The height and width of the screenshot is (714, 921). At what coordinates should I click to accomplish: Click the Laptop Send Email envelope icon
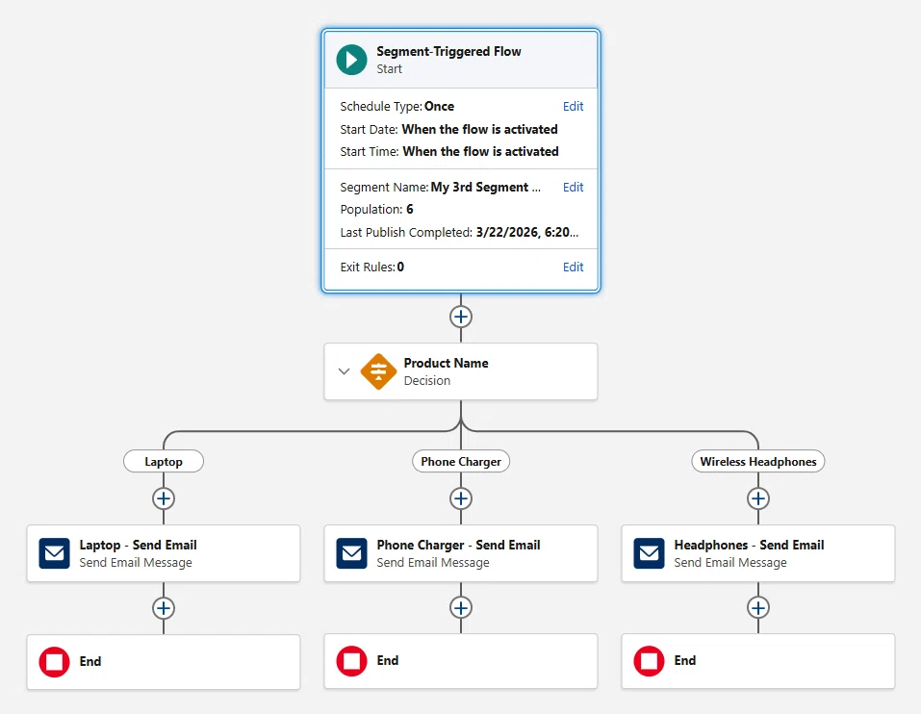click(x=55, y=553)
